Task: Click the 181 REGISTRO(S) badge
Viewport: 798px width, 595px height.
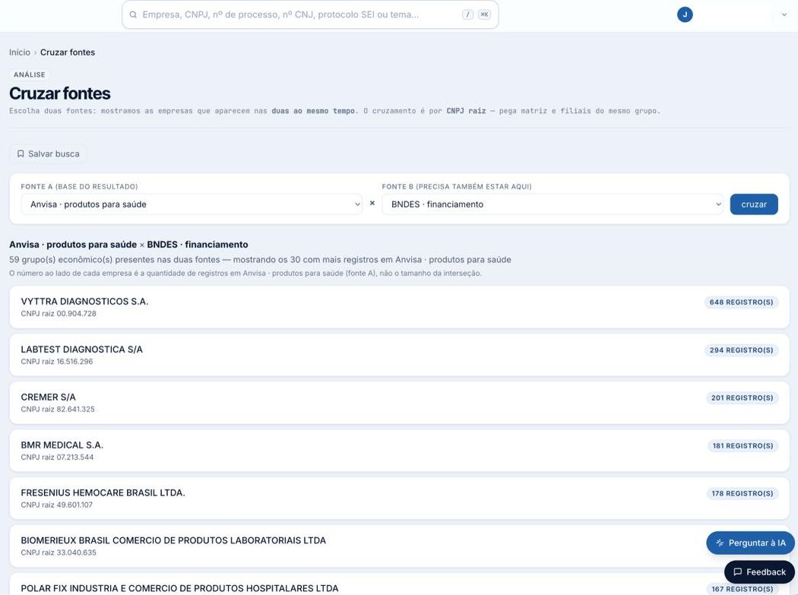Action: (743, 446)
